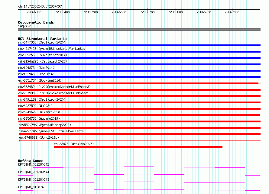Click the chr14:72866243..72867097 region label
269x194 pixels.
(40, 6)
